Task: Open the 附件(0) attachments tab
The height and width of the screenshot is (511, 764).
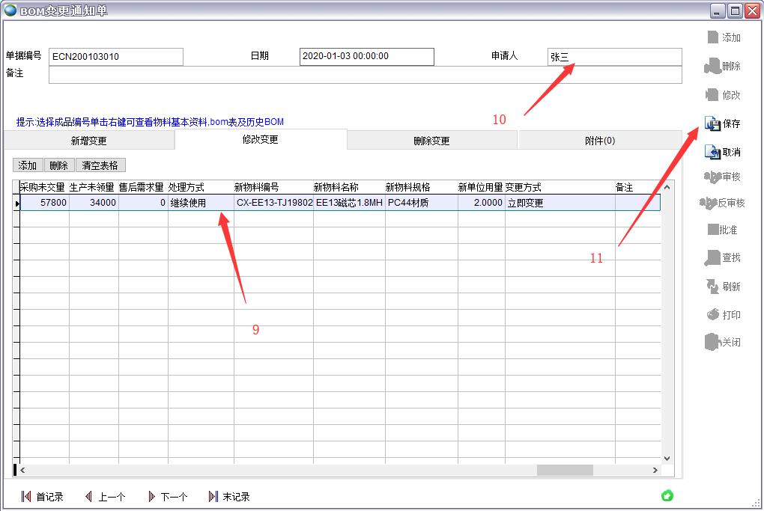Action: (x=599, y=141)
